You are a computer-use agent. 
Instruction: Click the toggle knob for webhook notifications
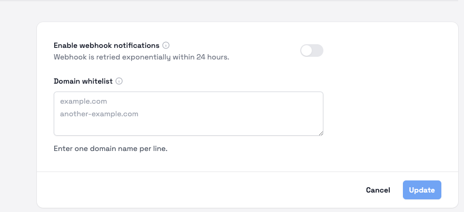(307, 51)
